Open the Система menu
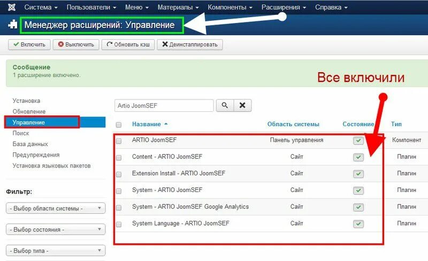Viewport: 428px width, 261px height. point(41,7)
